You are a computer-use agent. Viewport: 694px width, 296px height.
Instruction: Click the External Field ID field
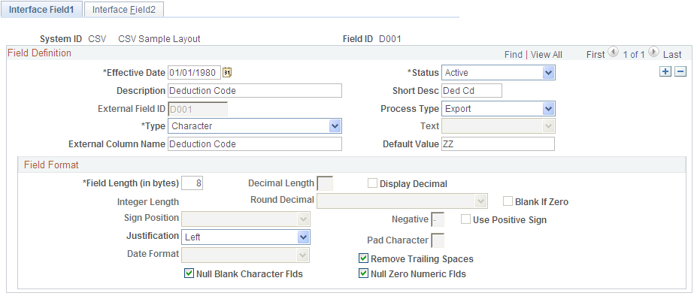(198, 109)
